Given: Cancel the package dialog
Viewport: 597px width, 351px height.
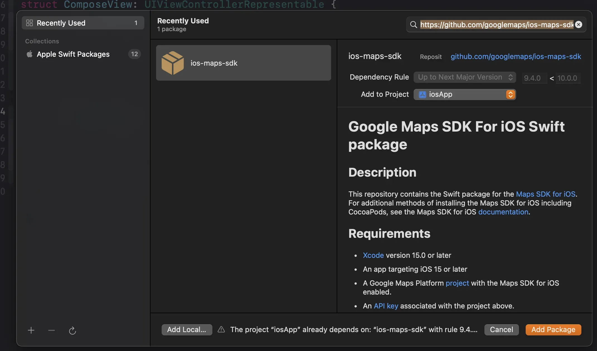Looking at the screenshot, I should pos(501,330).
